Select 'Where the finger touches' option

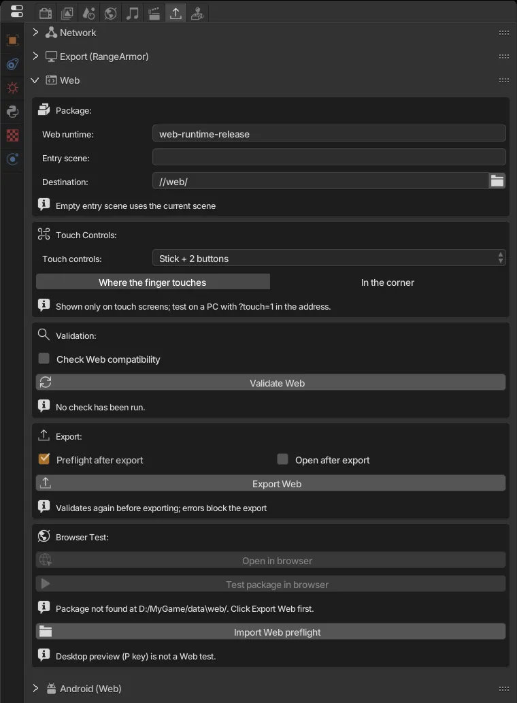pyautogui.click(x=153, y=282)
